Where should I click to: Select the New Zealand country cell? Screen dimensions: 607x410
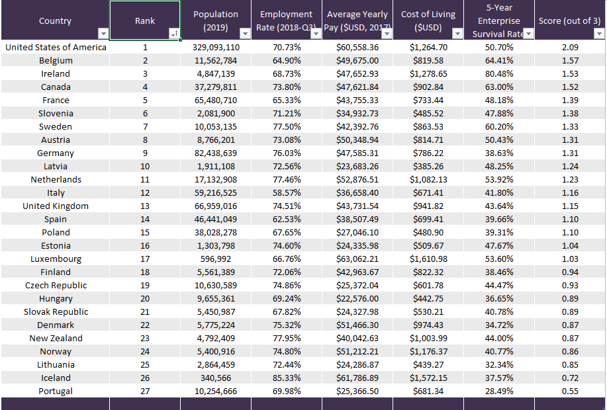click(56, 338)
